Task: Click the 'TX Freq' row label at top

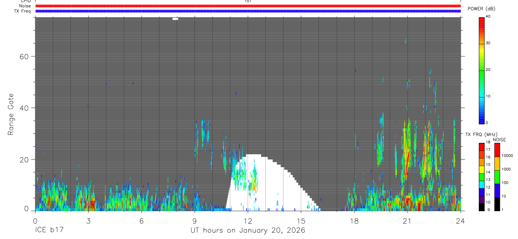Action: (x=23, y=11)
